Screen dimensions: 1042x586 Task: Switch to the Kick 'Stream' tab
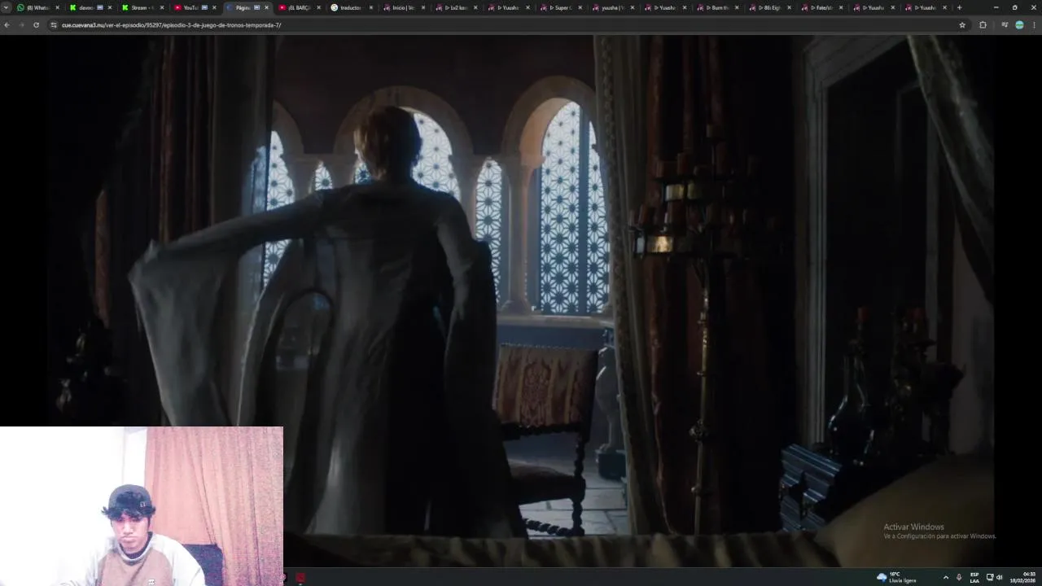142,7
